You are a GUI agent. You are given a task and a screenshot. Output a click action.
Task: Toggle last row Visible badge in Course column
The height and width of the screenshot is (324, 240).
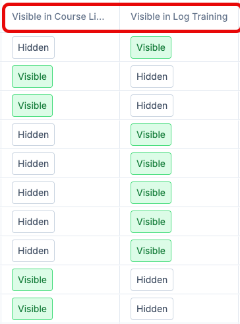32,309
